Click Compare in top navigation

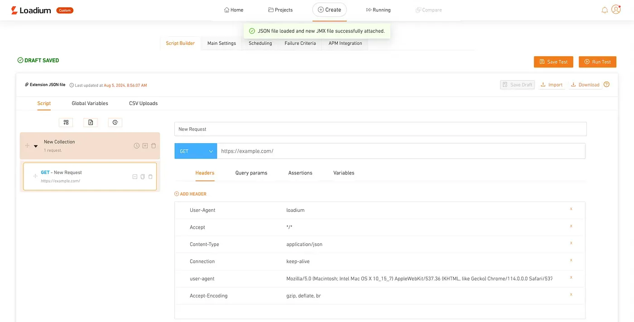coord(428,10)
